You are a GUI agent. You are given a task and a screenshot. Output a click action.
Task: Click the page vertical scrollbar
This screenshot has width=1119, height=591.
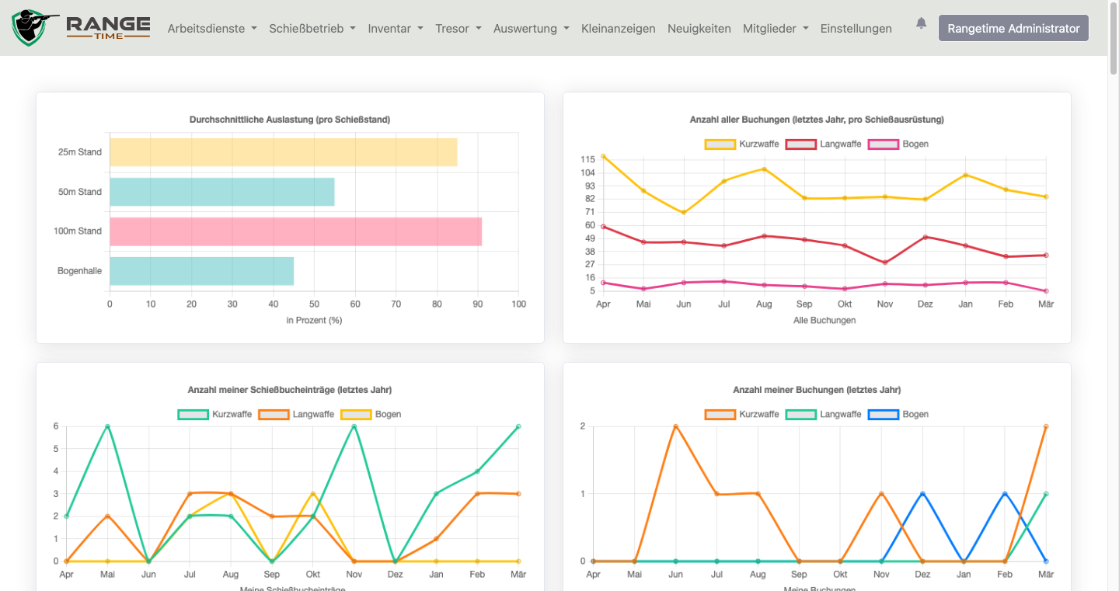(1113, 233)
